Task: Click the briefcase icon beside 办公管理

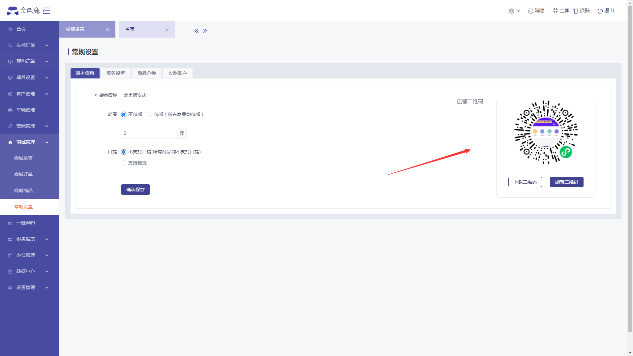Action: (x=10, y=255)
